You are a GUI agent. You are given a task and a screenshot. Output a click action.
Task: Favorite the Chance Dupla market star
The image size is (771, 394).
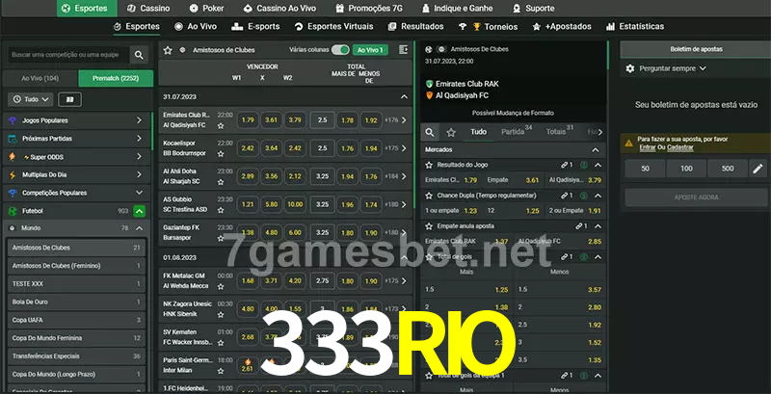(429, 196)
